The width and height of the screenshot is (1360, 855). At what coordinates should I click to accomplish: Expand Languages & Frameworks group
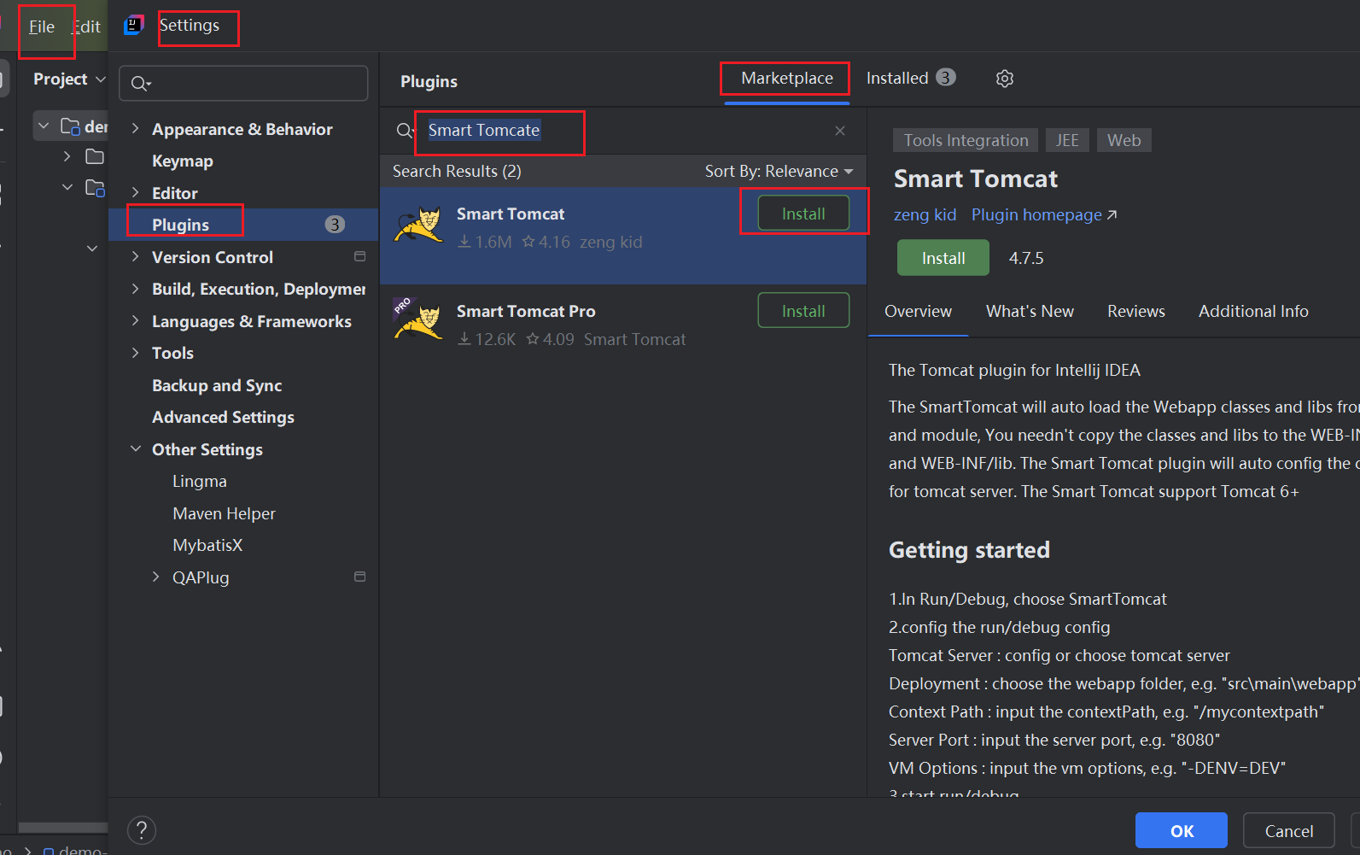(135, 320)
